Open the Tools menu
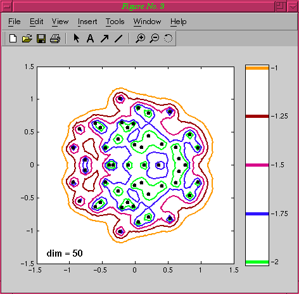The width and height of the screenshot is (299, 294). coord(115,22)
